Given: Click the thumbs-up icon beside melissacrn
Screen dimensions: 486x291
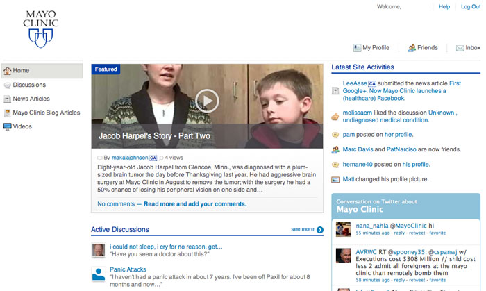Looking at the screenshot, I should (x=335, y=117).
